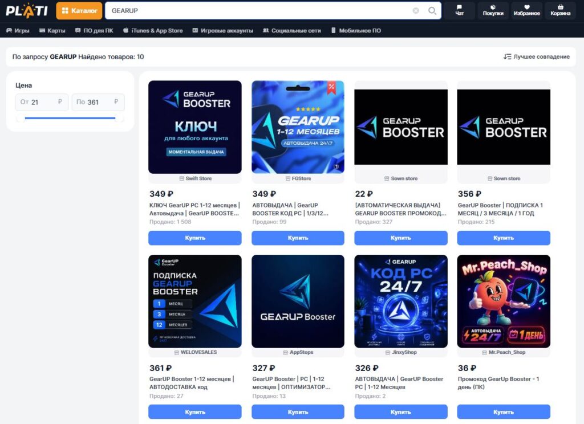Click Купить for the 36 ₽ Mr.Peach_Shop item

(504, 411)
